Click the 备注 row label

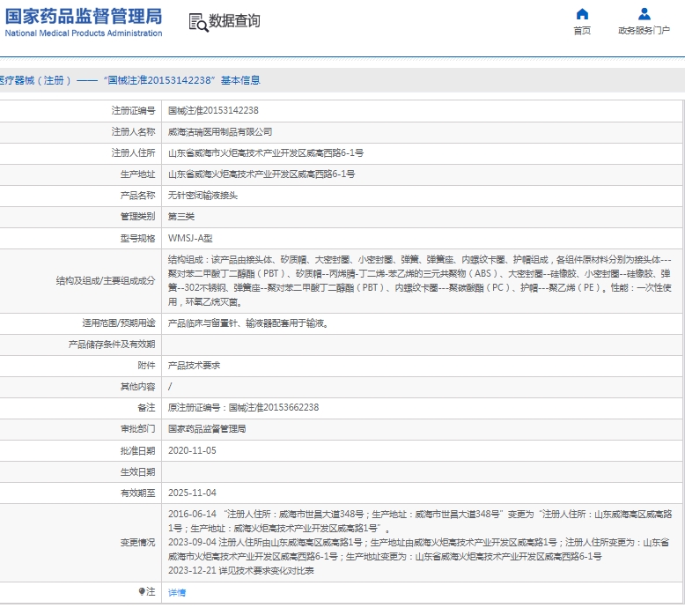tap(146, 407)
